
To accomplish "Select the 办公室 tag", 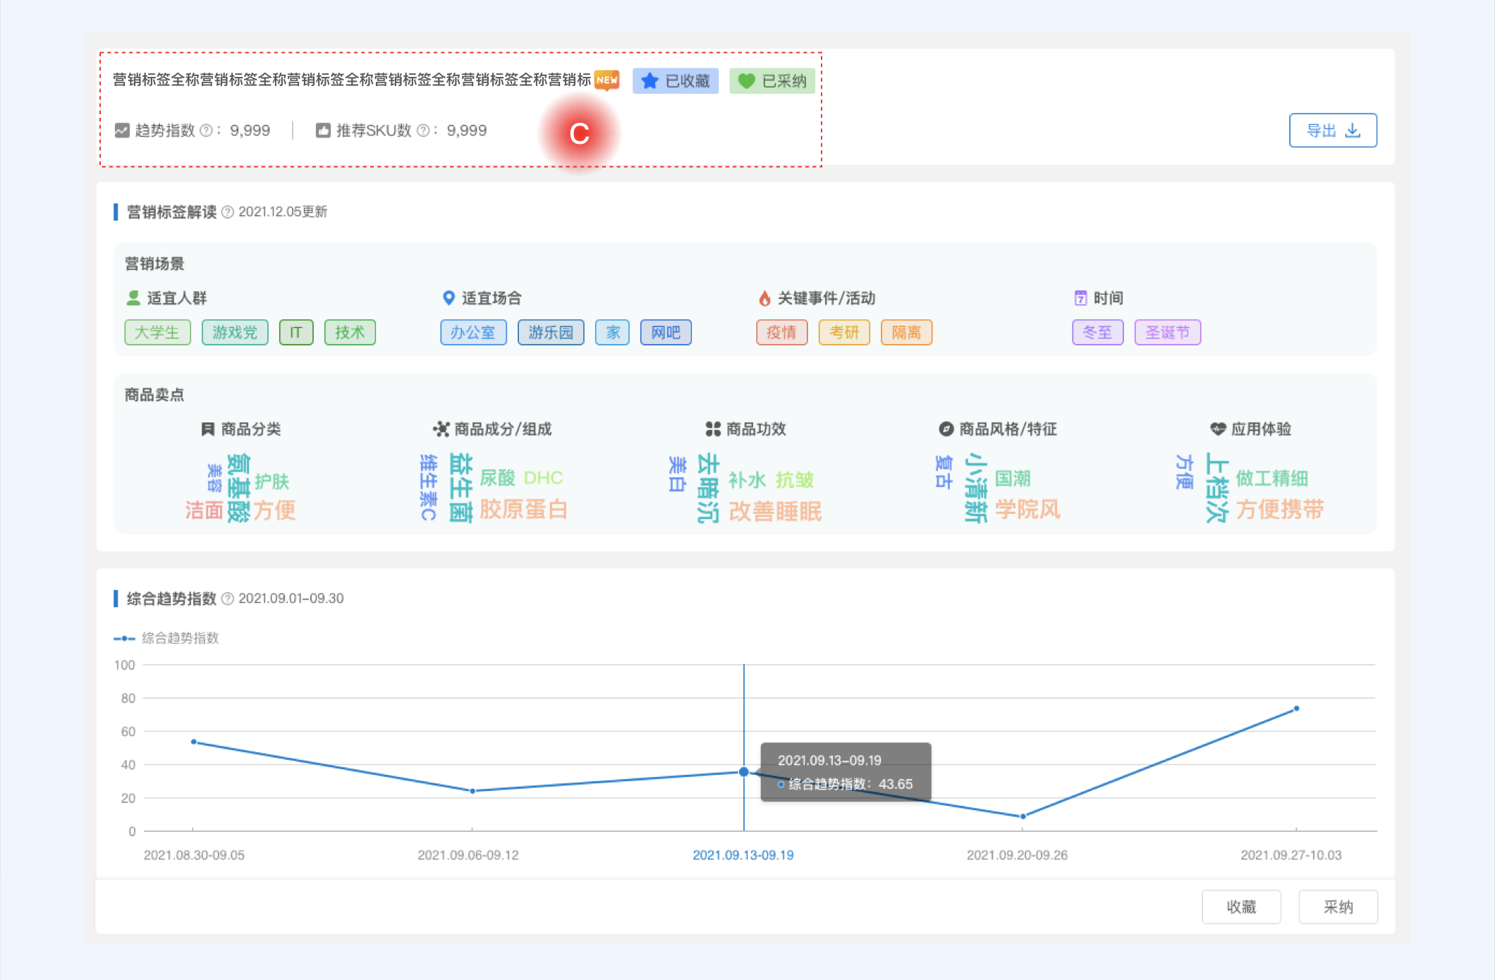I will (x=473, y=332).
